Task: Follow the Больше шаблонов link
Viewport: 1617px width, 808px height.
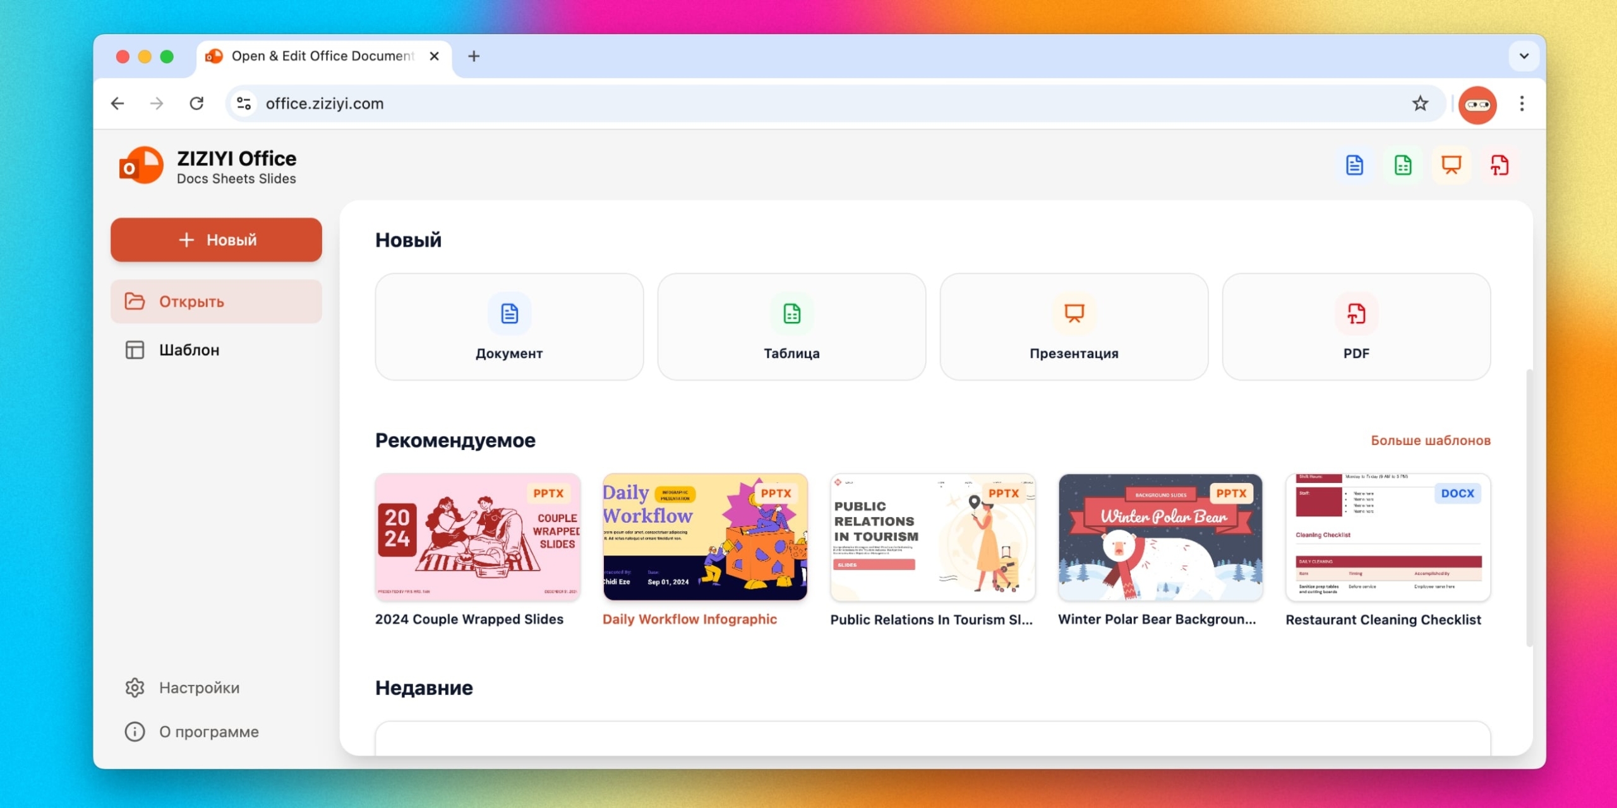Action: point(1430,441)
